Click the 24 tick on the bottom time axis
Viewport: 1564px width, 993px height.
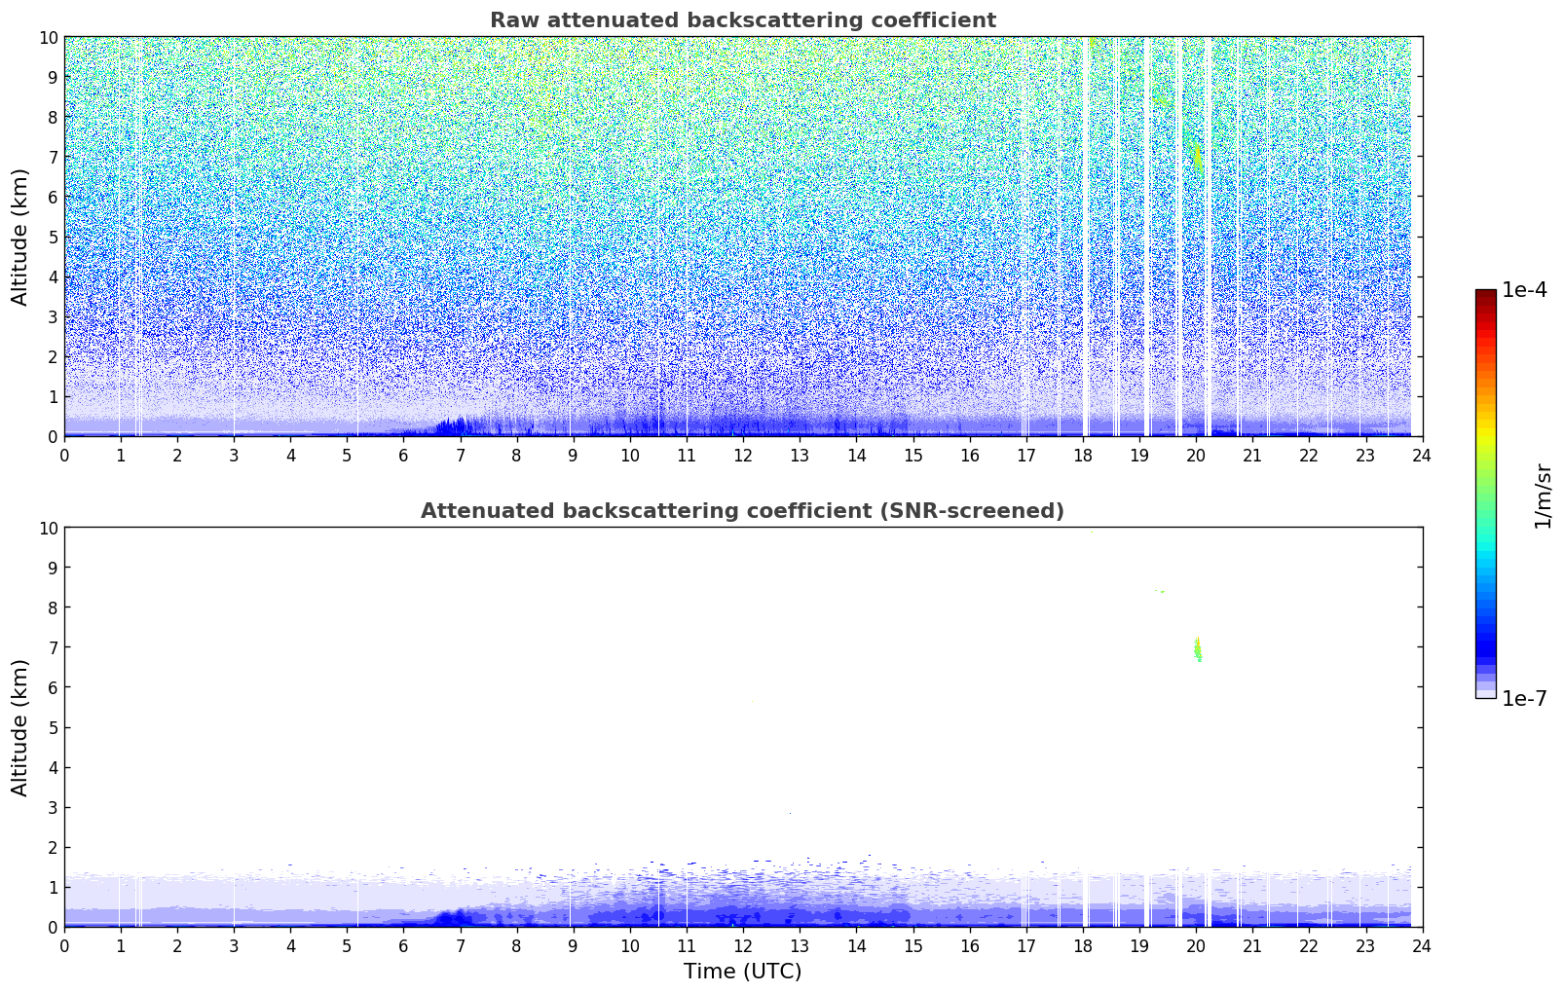[1422, 946]
